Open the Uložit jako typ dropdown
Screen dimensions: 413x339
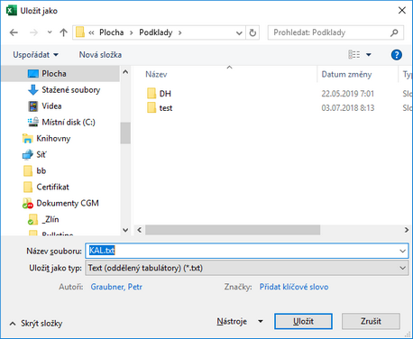[x=247, y=268]
